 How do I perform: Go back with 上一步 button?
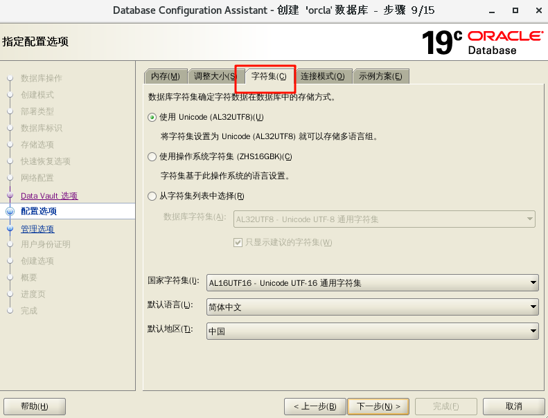point(315,406)
